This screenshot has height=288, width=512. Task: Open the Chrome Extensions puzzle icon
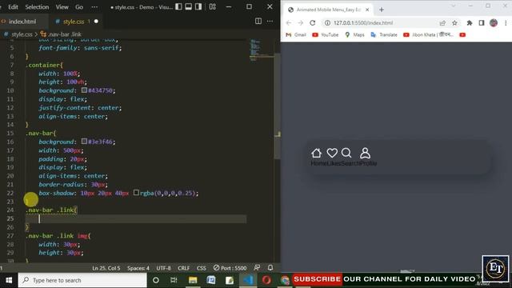tap(470, 23)
